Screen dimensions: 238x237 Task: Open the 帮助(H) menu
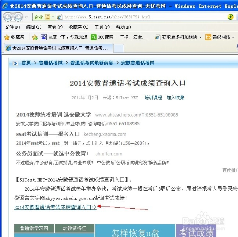click(x=123, y=27)
